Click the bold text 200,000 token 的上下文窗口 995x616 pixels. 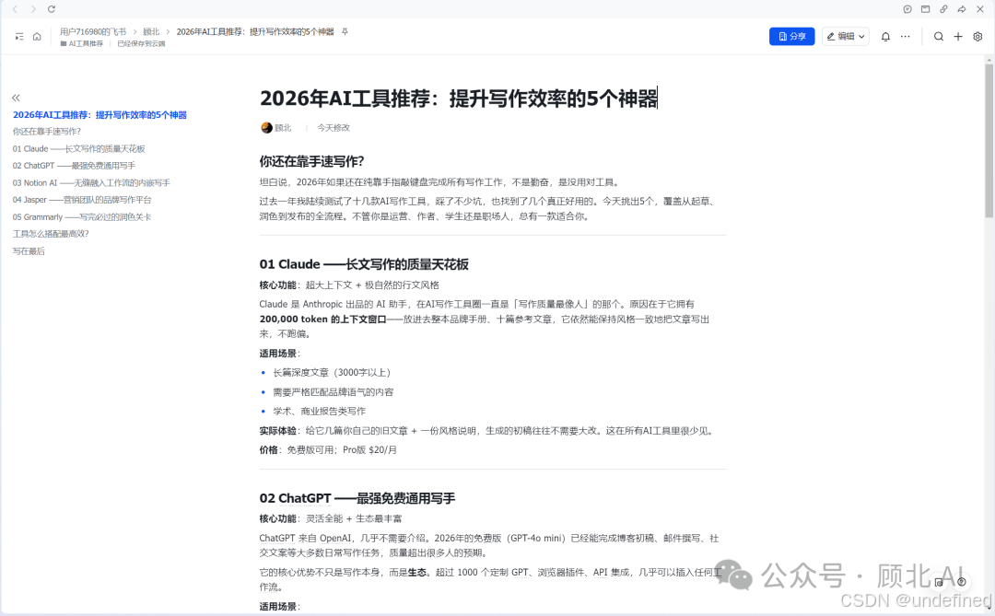[x=323, y=320]
